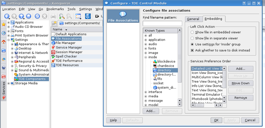The image size is (265, 128).
Task: Open the Bookmarks star sidebar icon
Action: pos(4,24)
